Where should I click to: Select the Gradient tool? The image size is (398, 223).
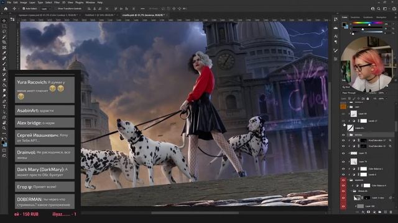tap(4, 85)
